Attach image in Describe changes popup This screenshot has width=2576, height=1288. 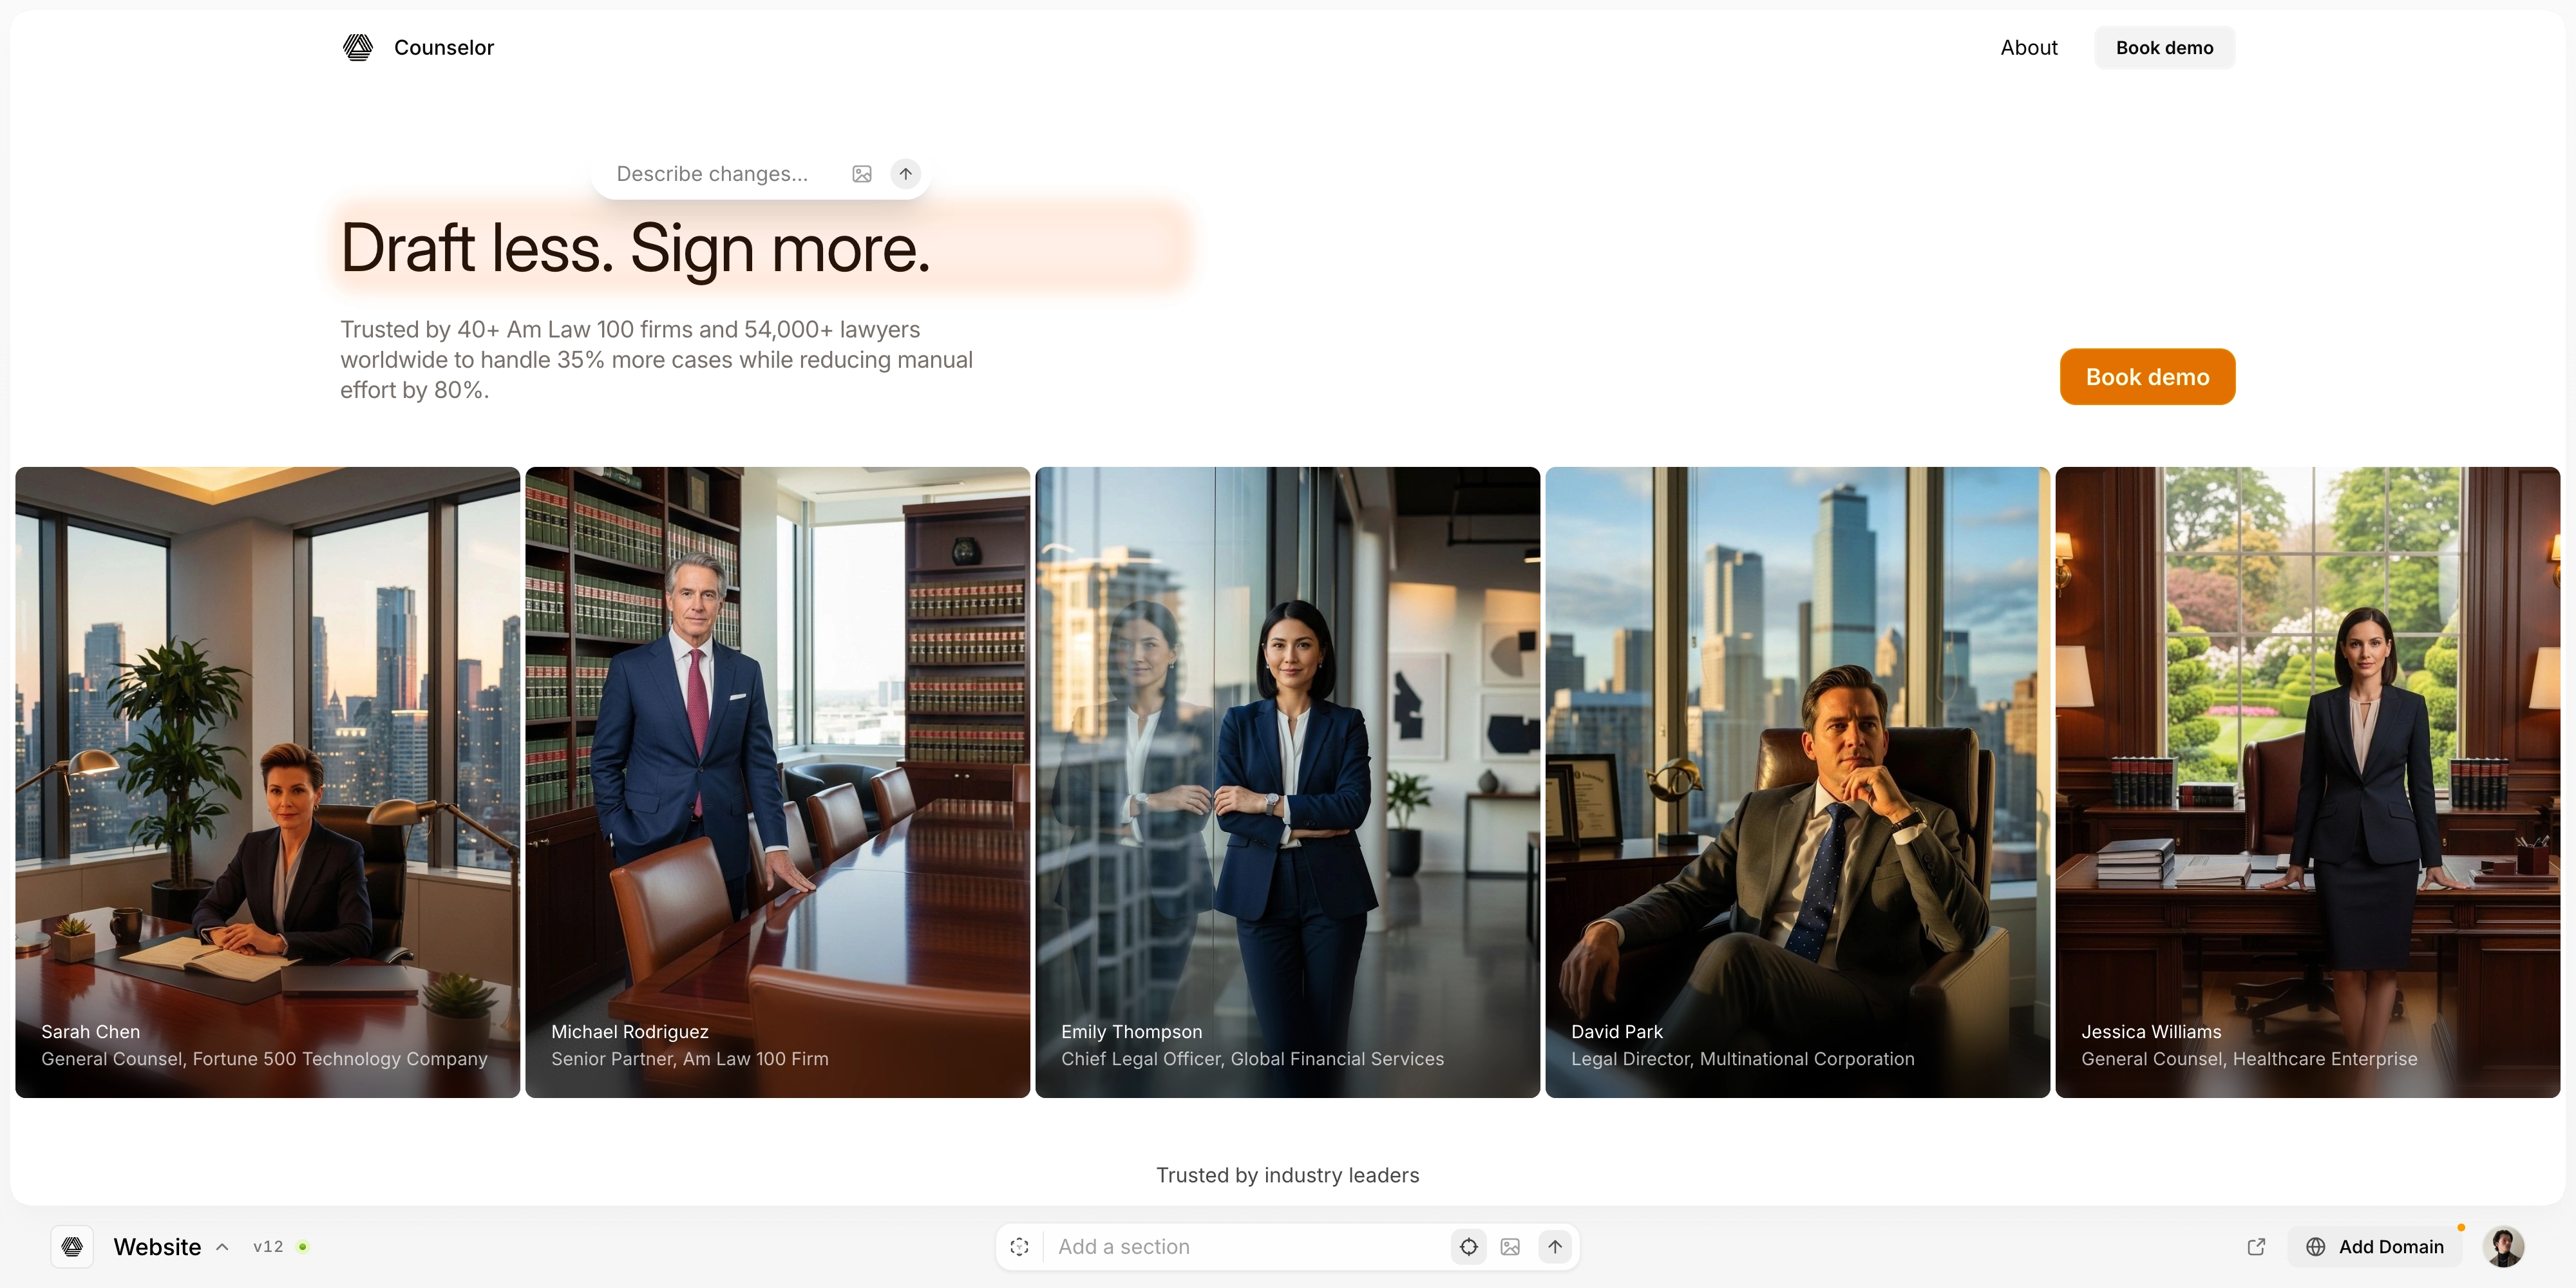point(862,174)
